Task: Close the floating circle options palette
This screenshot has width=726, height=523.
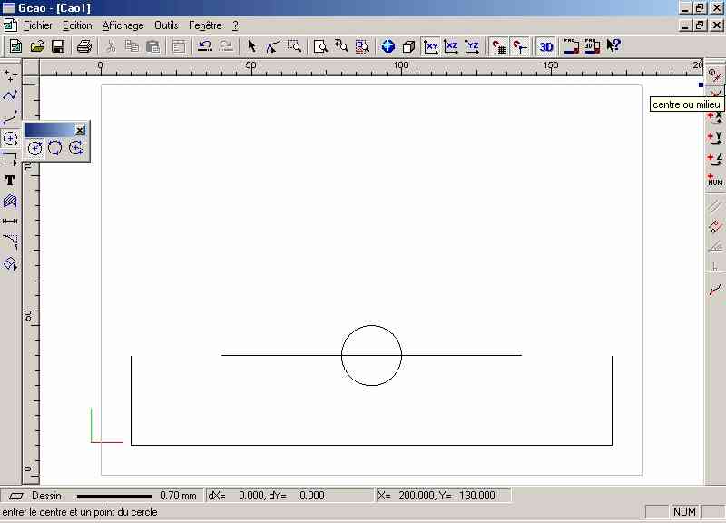Action: [x=80, y=131]
